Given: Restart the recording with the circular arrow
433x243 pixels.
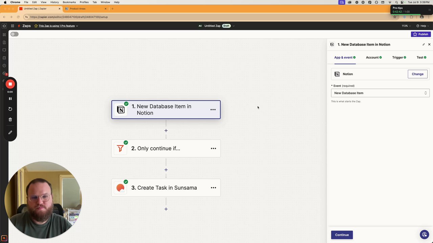Looking at the screenshot, I should 10,109.
